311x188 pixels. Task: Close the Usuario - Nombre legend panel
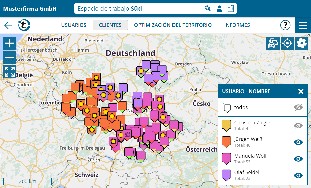click(301, 91)
